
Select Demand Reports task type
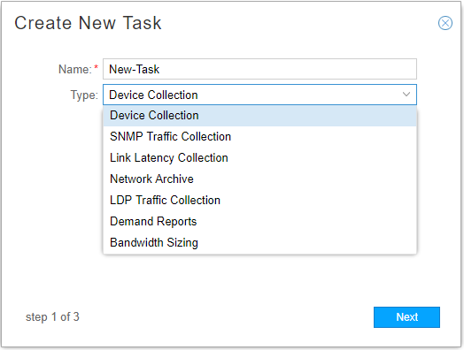click(x=259, y=222)
